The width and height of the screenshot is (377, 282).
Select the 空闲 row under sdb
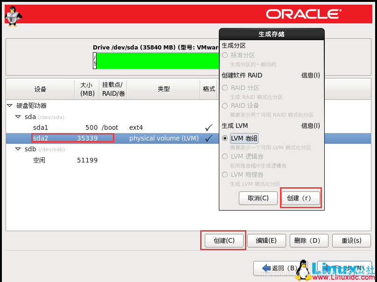click(38, 160)
